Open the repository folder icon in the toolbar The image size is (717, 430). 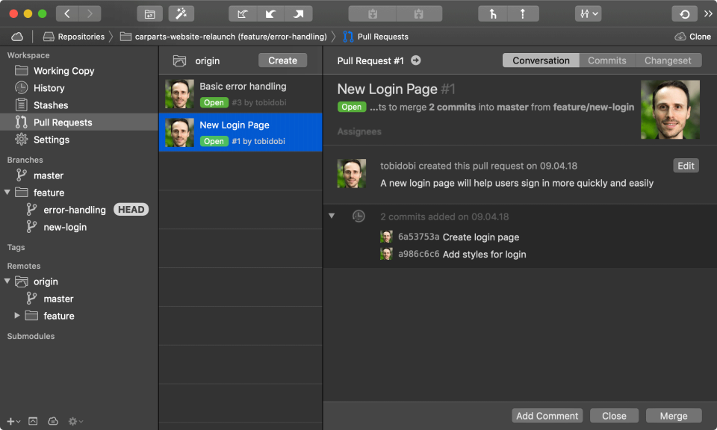point(149,13)
